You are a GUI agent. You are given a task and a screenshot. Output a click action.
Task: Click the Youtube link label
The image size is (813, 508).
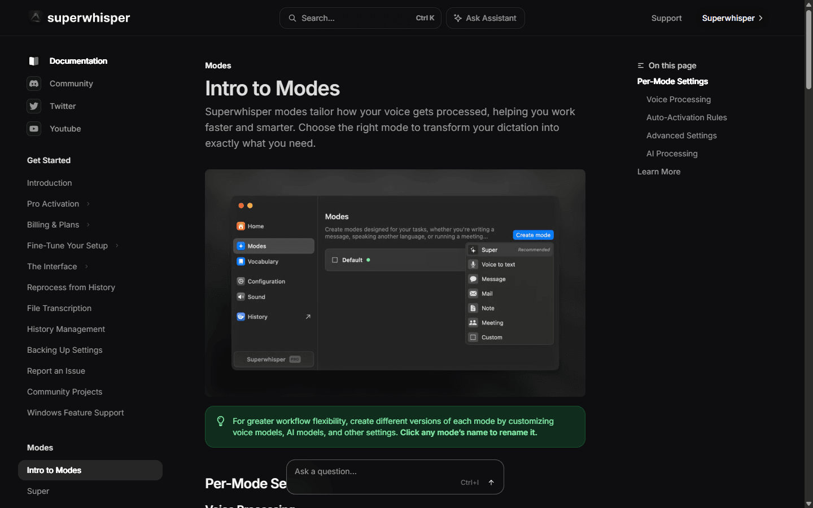coord(65,129)
